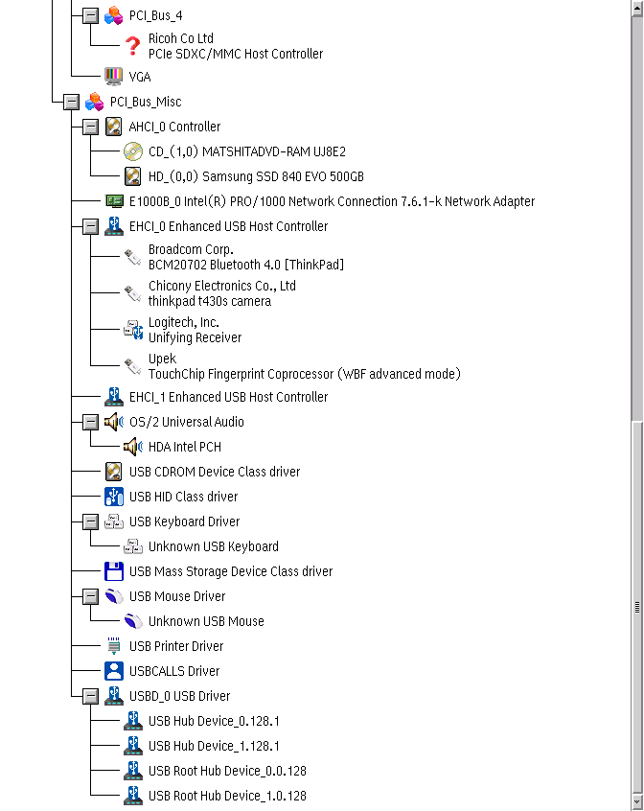This screenshot has height=811, width=644.
Task: Click the vertical scrollbar up arrow
Action: pyautogui.click(x=636, y=9)
